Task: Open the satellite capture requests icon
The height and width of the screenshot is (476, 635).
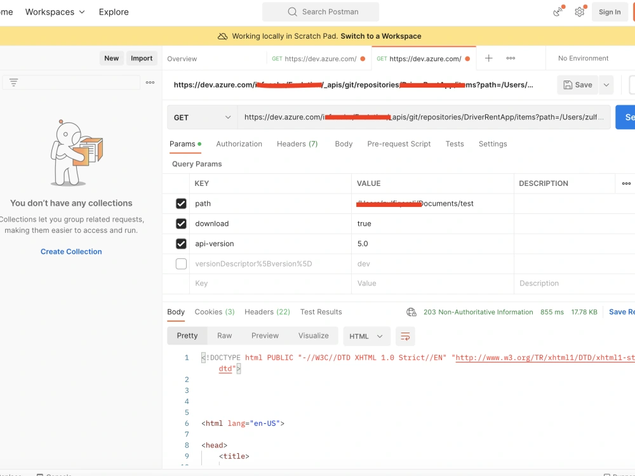Action: [558, 11]
